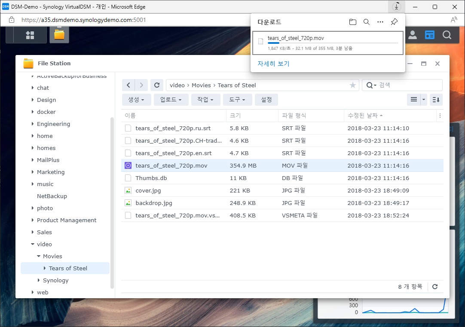Sort by the 수정된 날짜 column header
465x327 pixels.
[390, 116]
